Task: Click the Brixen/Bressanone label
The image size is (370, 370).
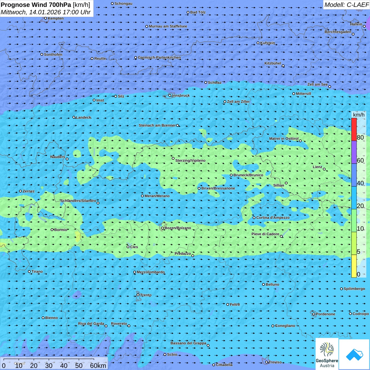Action: coord(218,188)
